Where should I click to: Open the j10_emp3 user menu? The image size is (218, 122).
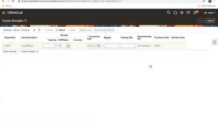click(x=210, y=13)
